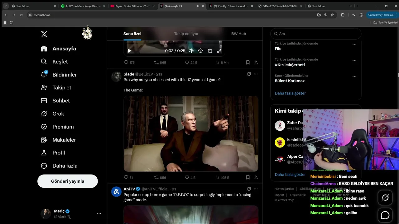The image size is (399, 224).
Task: Open trending #KızılcıkŞerbeti
Action: pyautogui.click(x=290, y=65)
